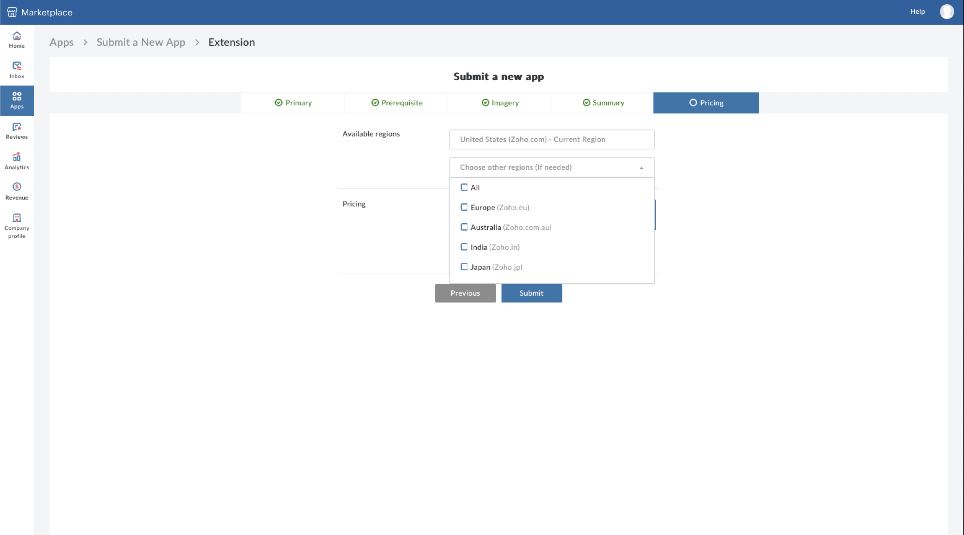This screenshot has height=535, width=964.
Task: Check the All regions checkbox
Action: [x=464, y=187]
